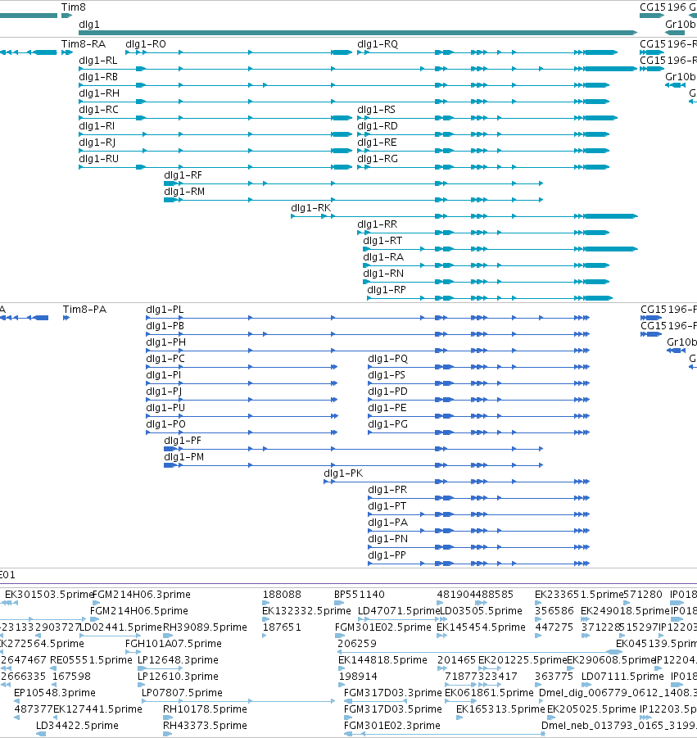Screen dimensions: 697x738
Task: Open the dlg1-RD transcript label
Action: click(x=378, y=126)
